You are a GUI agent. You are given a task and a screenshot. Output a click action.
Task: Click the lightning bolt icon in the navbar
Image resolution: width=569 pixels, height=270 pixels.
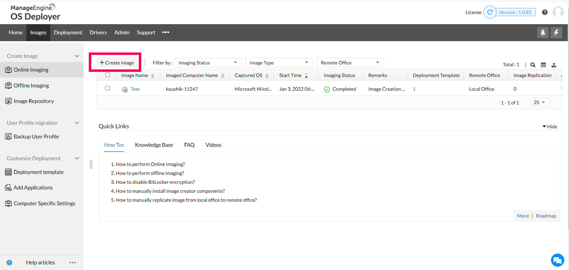pos(556,33)
